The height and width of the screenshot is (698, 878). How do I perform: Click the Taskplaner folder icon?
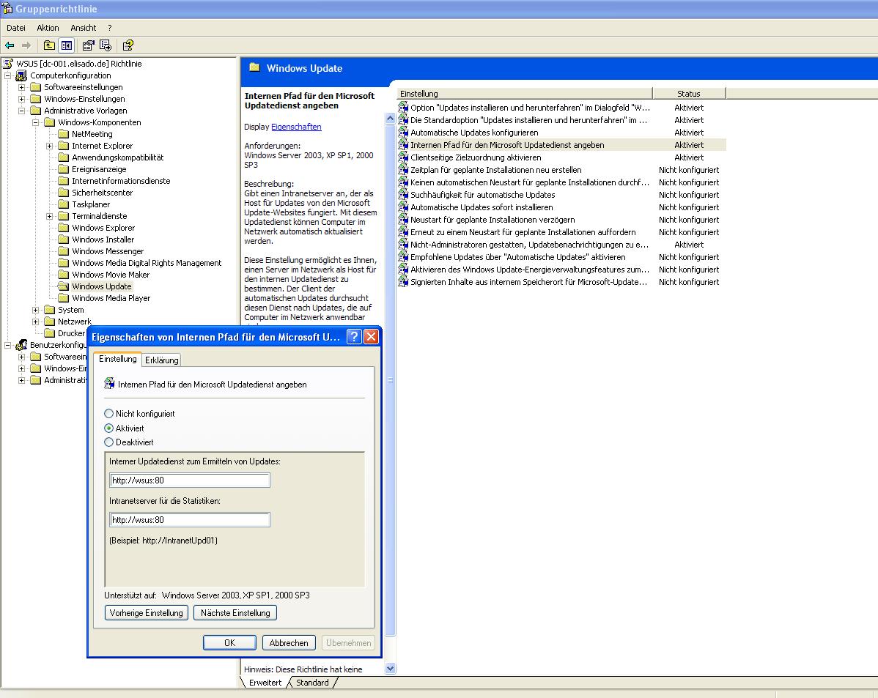coord(63,204)
